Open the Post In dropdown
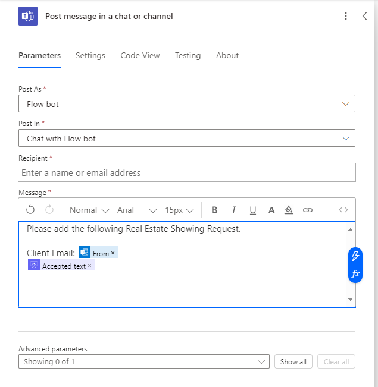Image resolution: width=378 pixels, height=387 pixels. click(x=187, y=138)
